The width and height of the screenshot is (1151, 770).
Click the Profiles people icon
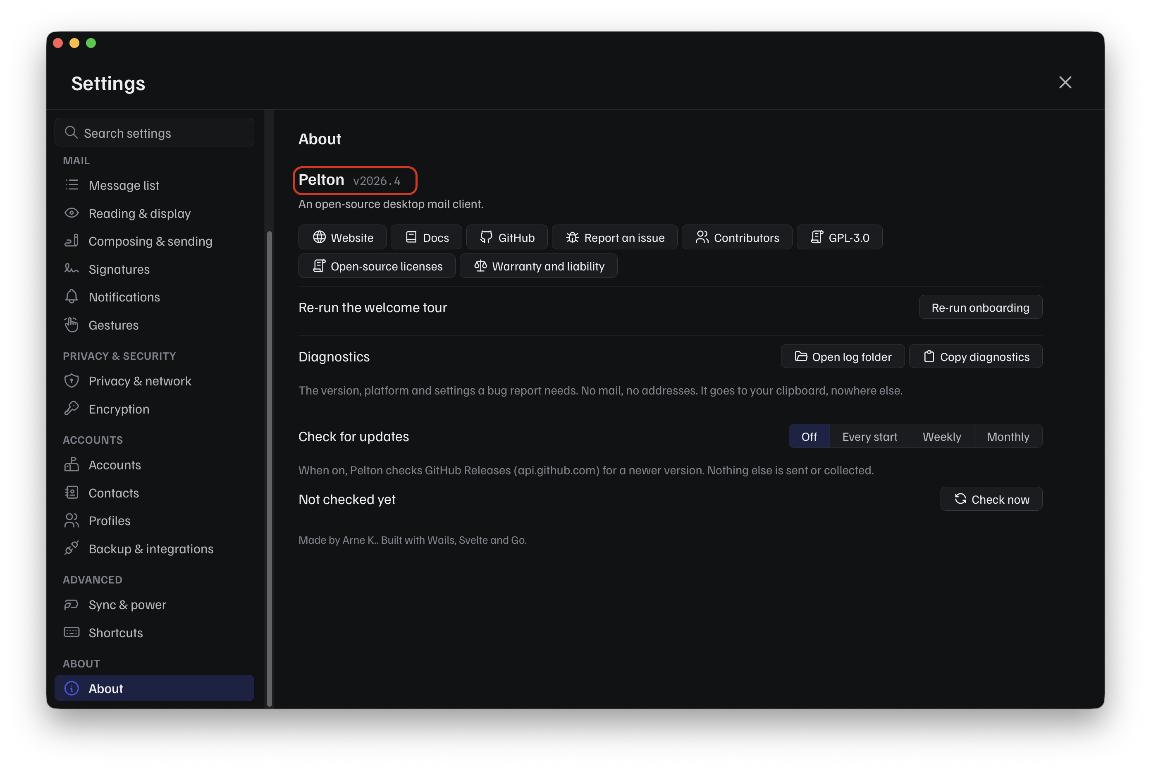(72, 521)
